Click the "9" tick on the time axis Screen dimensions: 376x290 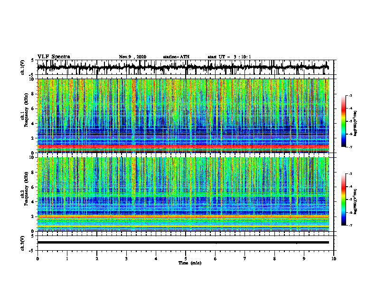pos(304,259)
